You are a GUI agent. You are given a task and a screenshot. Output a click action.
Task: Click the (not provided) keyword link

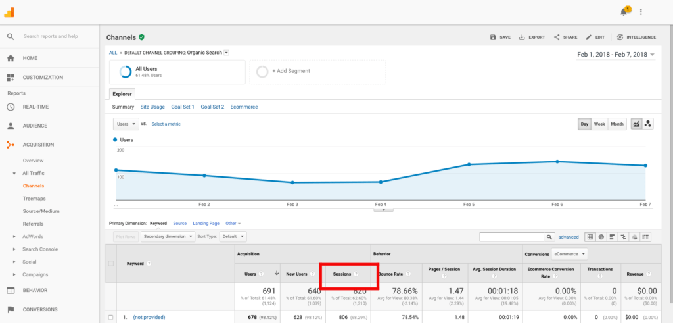point(149,318)
